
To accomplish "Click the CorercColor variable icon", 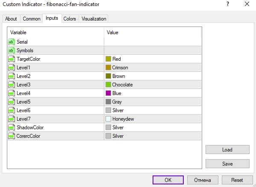I will (x=12, y=136).
